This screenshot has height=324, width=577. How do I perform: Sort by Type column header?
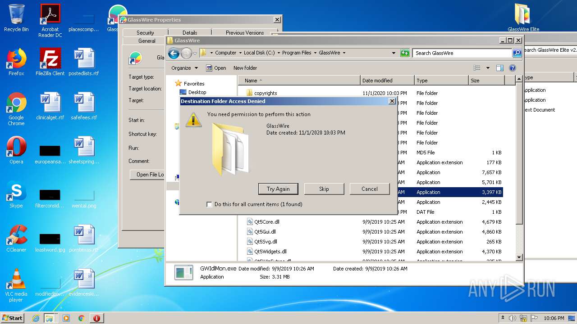pyautogui.click(x=441, y=81)
